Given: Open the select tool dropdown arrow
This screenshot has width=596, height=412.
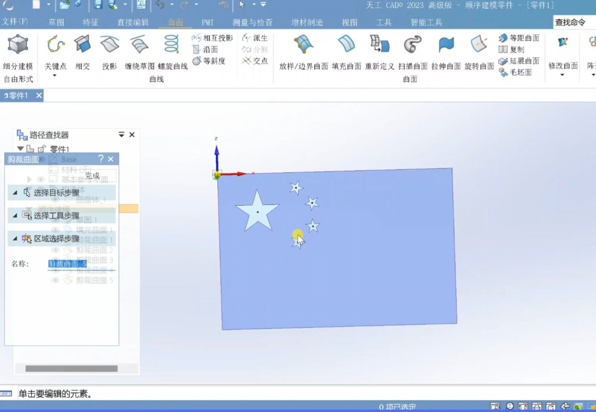Looking at the screenshot, I should coord(254,4).
